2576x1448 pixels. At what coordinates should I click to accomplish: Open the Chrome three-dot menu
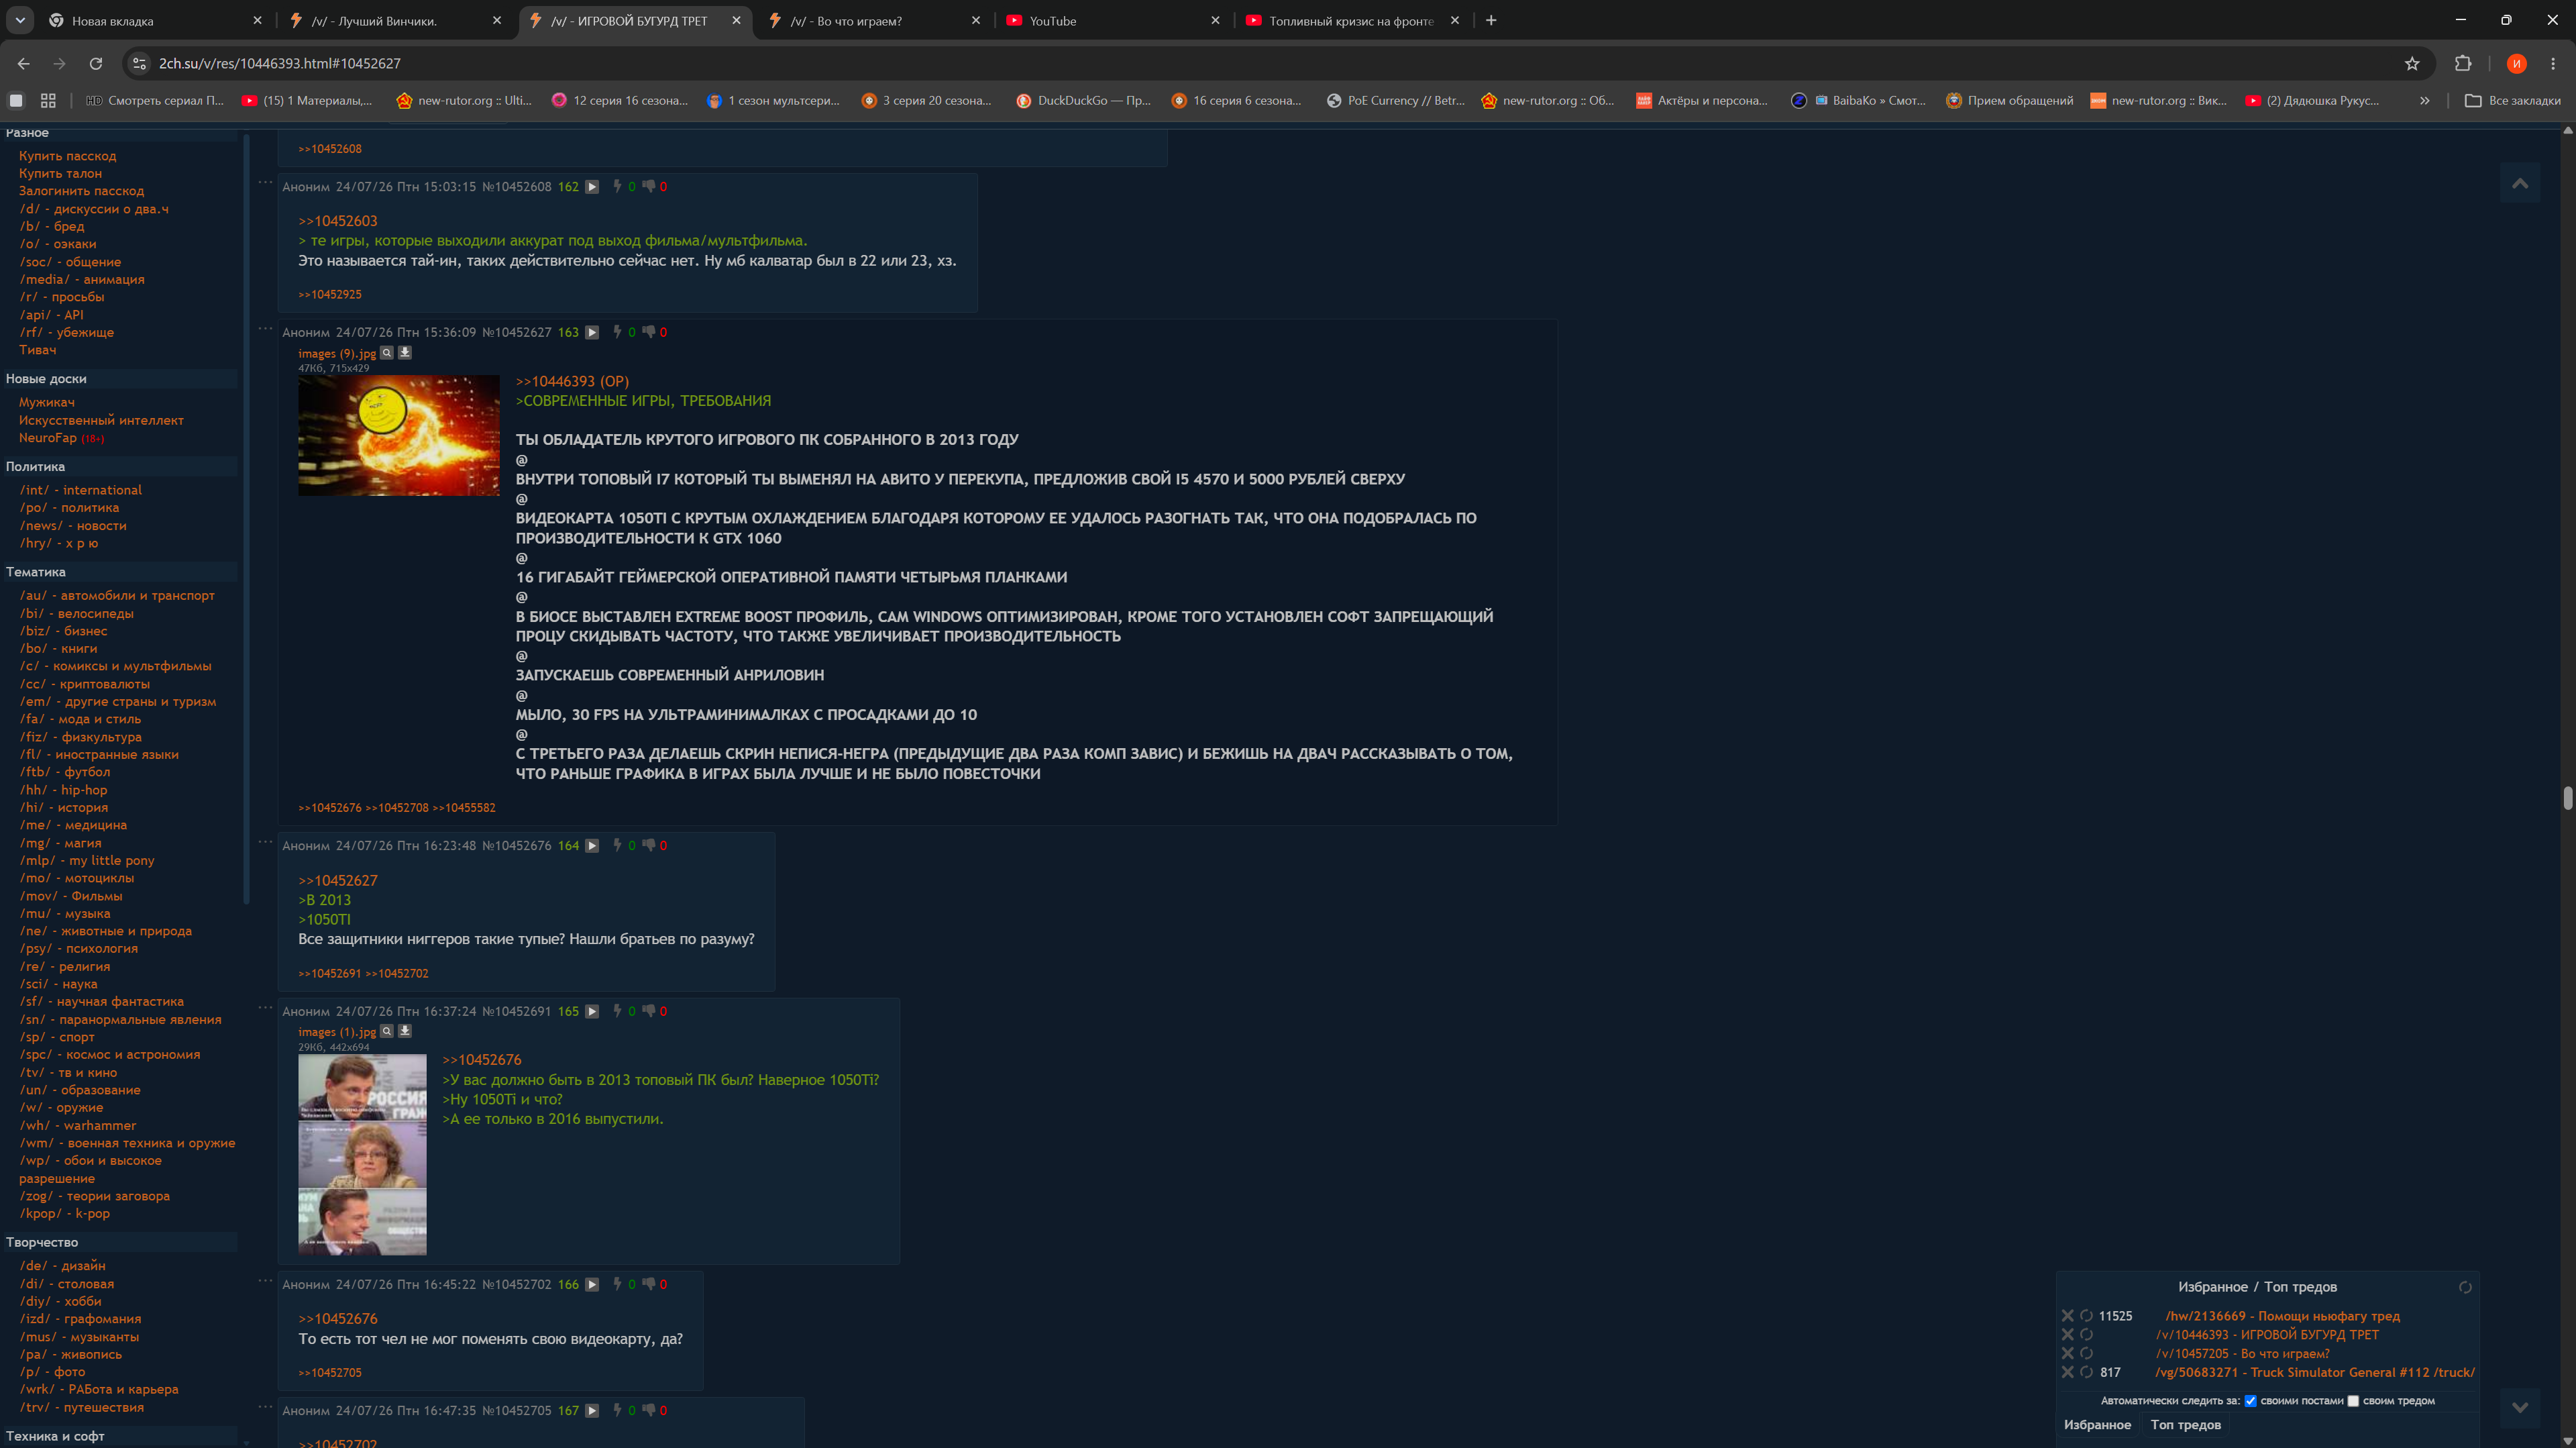point(2553,63)
